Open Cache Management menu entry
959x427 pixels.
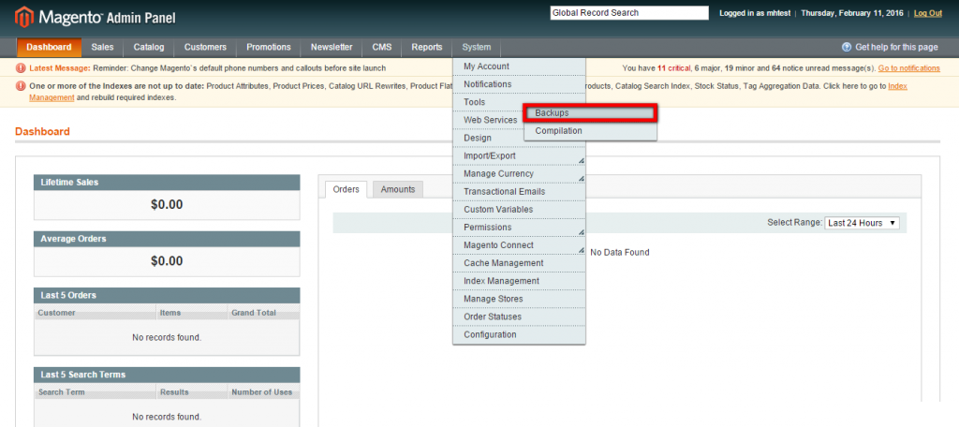click(x=519, y=263)
